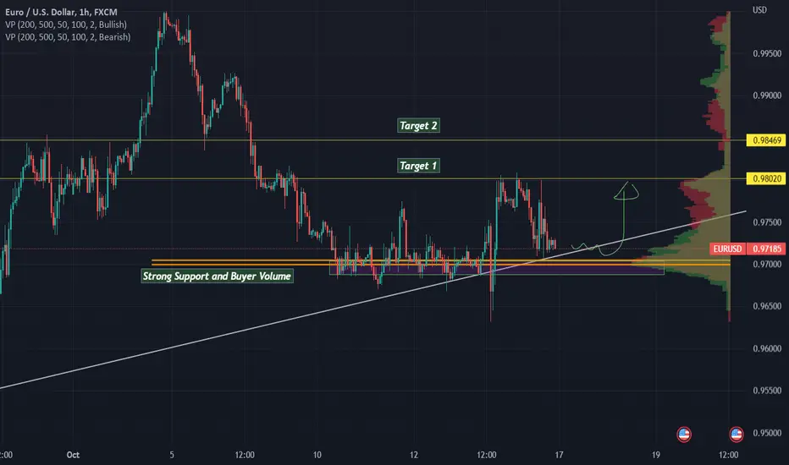Click the 0.99500 price scale value

pyautogui.click(x=767, y=54)
